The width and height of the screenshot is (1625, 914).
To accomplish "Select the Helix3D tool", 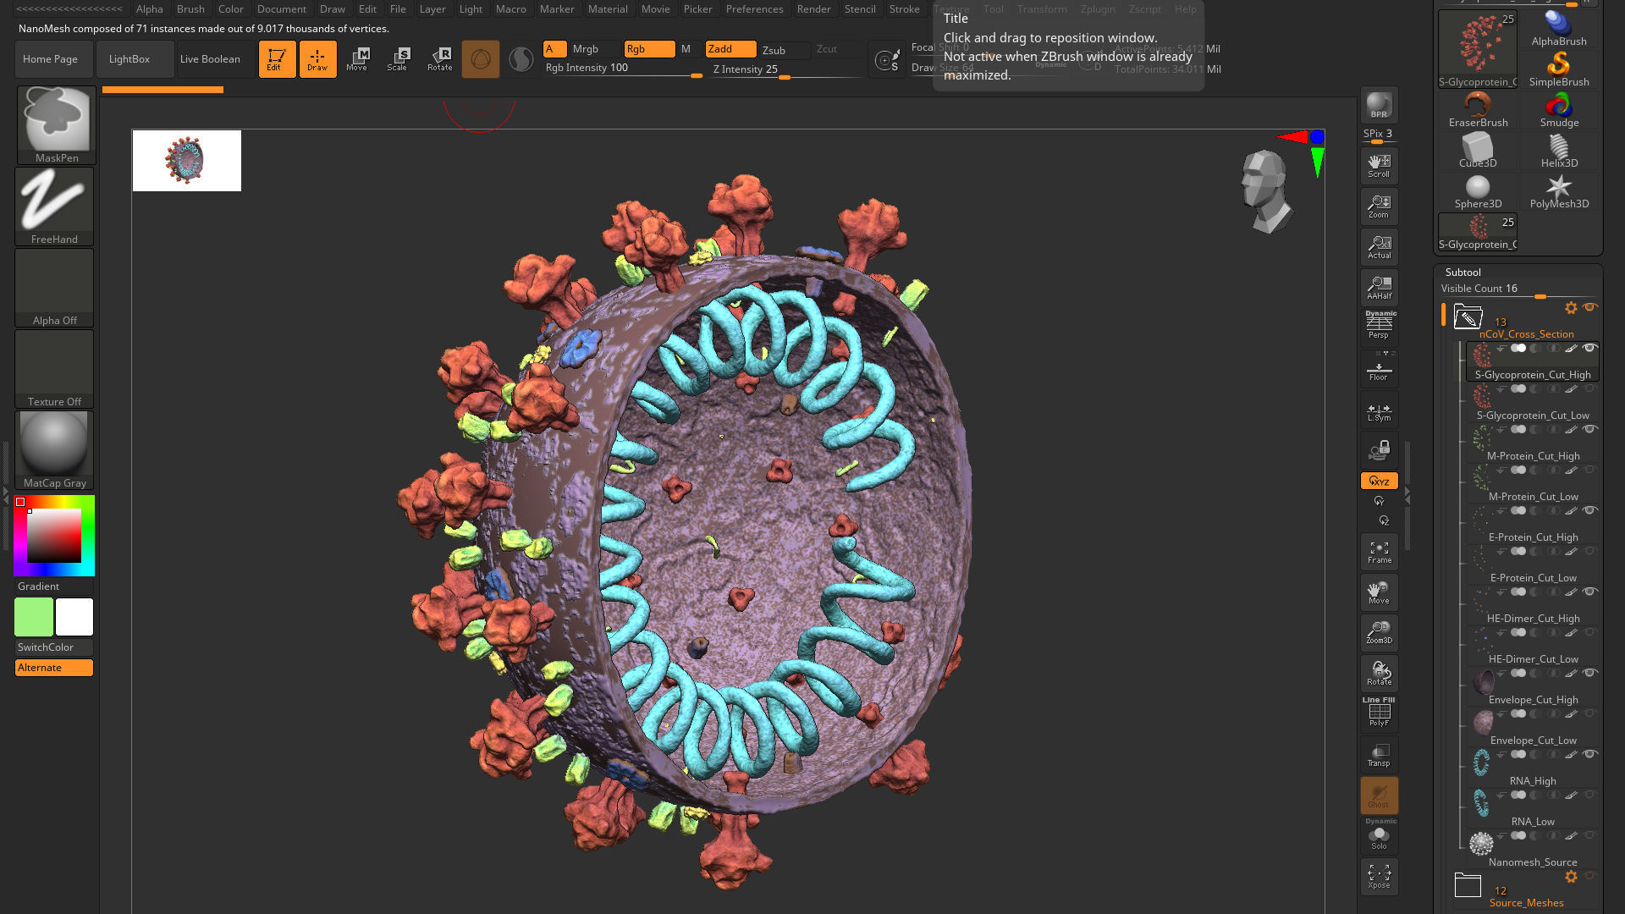I will point(1559,151).
